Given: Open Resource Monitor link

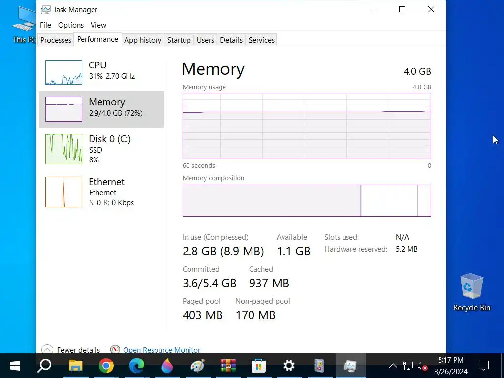Looking at the screenshot, I should [x=161, y=350].
